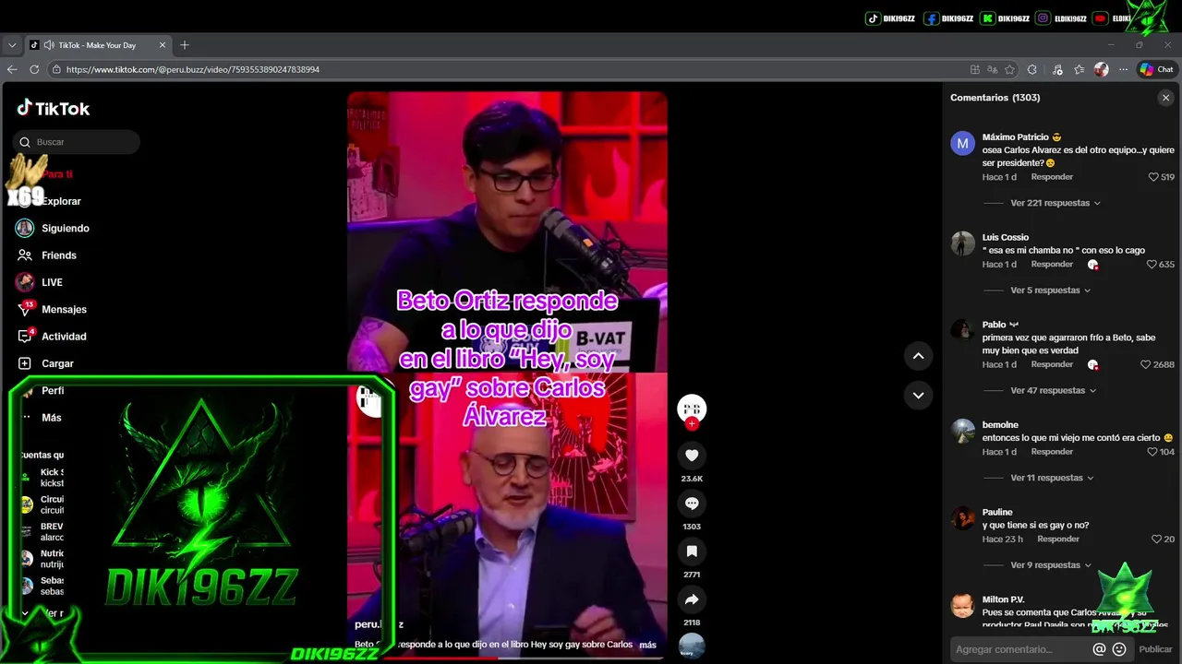Image resolution: width=1182 pixels, height=664 pixels.
Task: Expand Ver 5 respuestas
Action: pos(1050,290)
